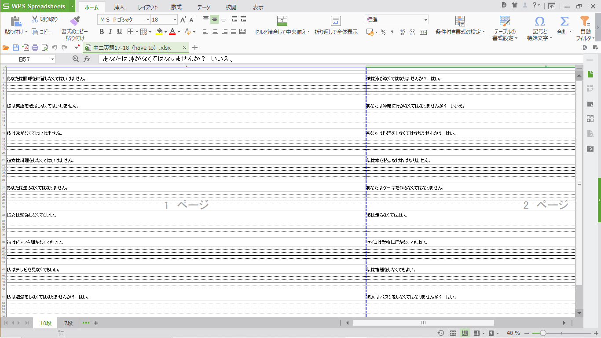Screen dimensions: 601x338
Task: Toggle middle vertical alignment
Action: [x=215, y=19]
